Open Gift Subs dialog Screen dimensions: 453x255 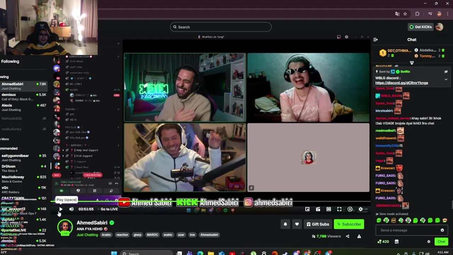pyautogui.click(x=318, y=224)
